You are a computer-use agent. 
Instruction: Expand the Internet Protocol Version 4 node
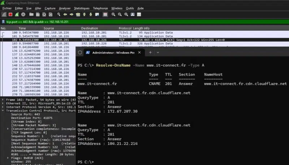[x=3, y=107]
